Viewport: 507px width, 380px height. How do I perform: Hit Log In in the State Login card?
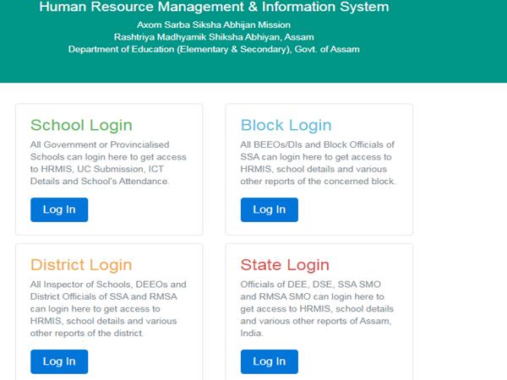click(269, 361)
